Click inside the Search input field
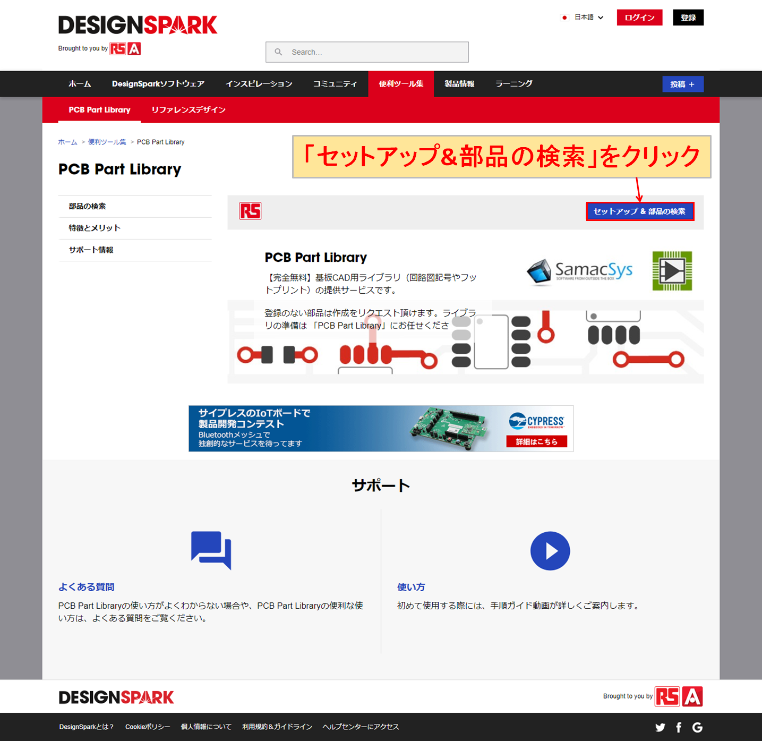 [x=372, y=52]
